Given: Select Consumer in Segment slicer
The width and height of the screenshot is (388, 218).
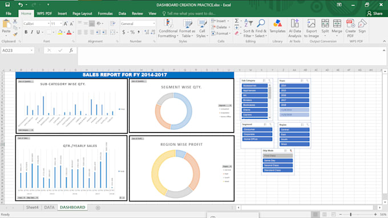Looking at the screenshot, I should (257, 129).
